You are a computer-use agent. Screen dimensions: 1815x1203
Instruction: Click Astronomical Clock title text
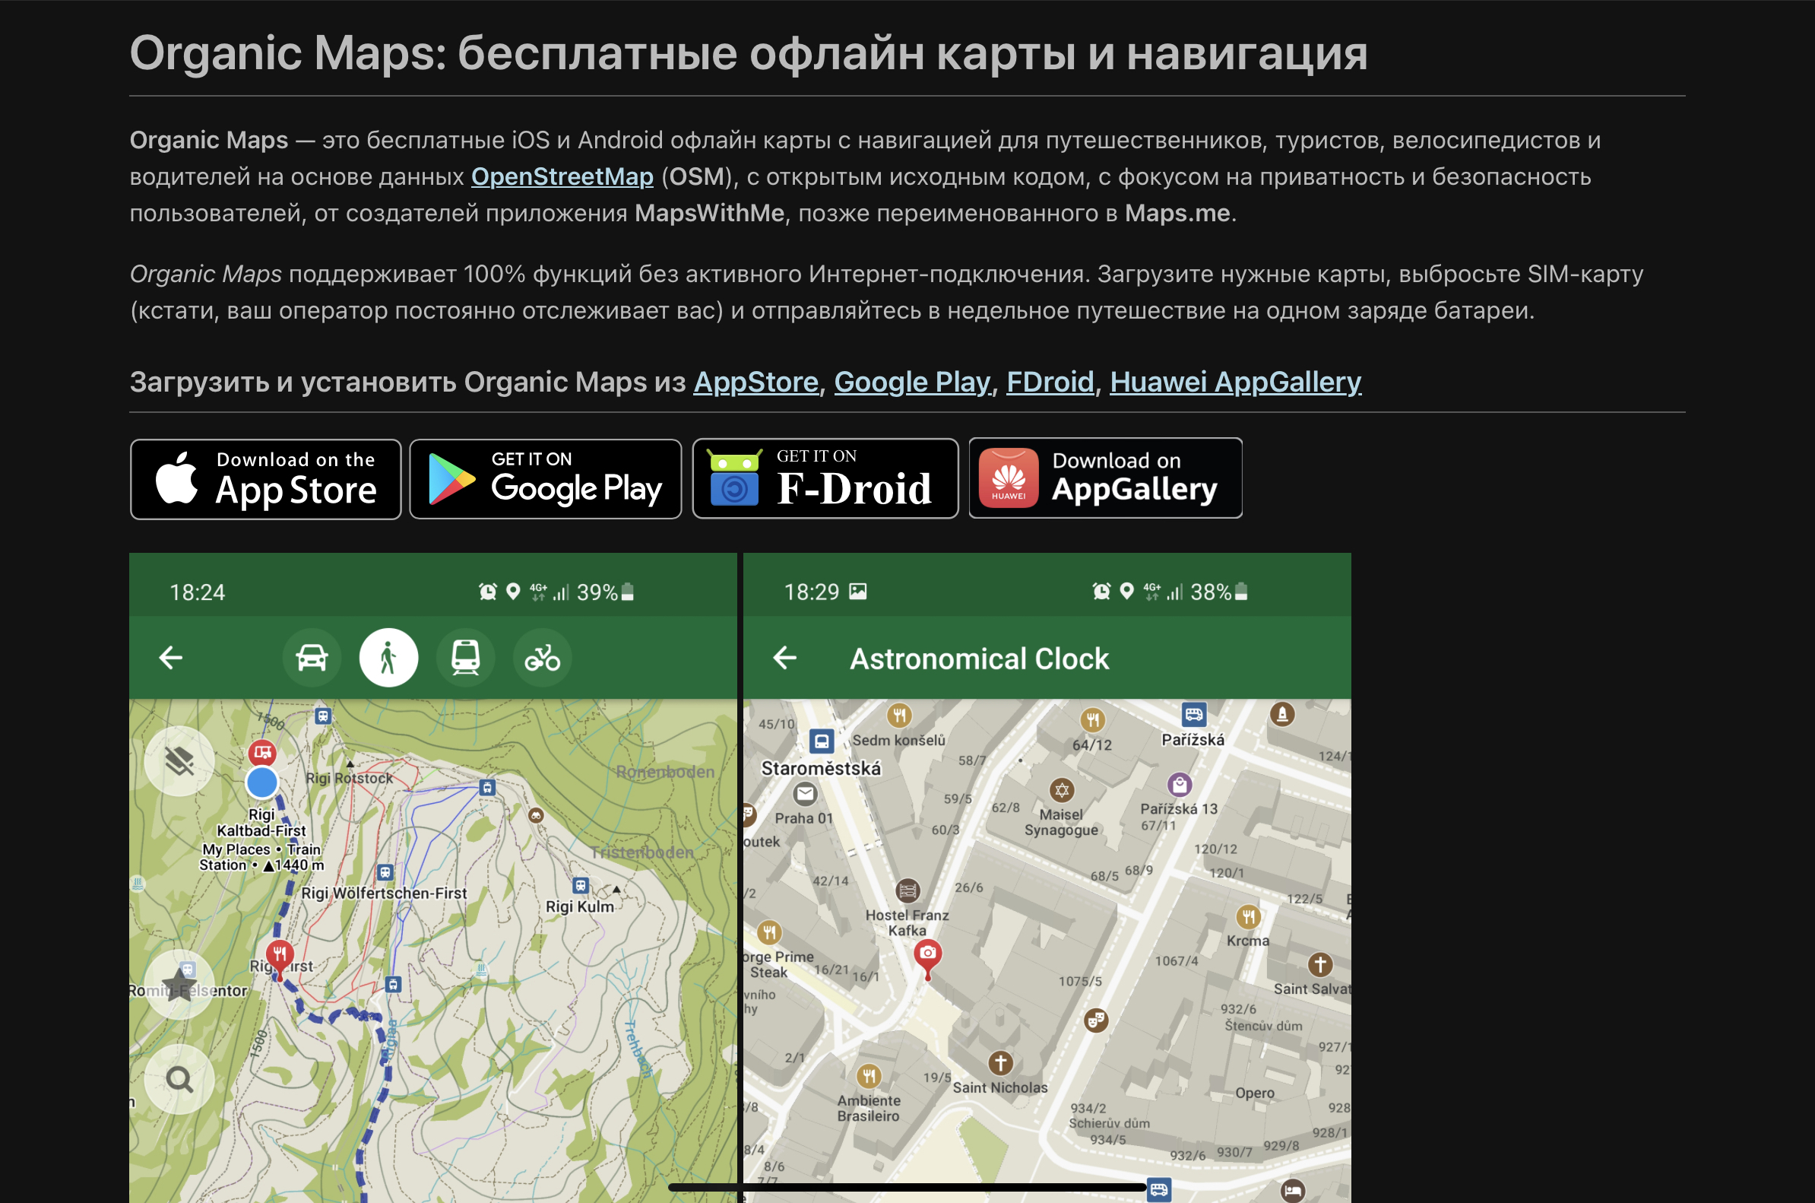[979, 659]
